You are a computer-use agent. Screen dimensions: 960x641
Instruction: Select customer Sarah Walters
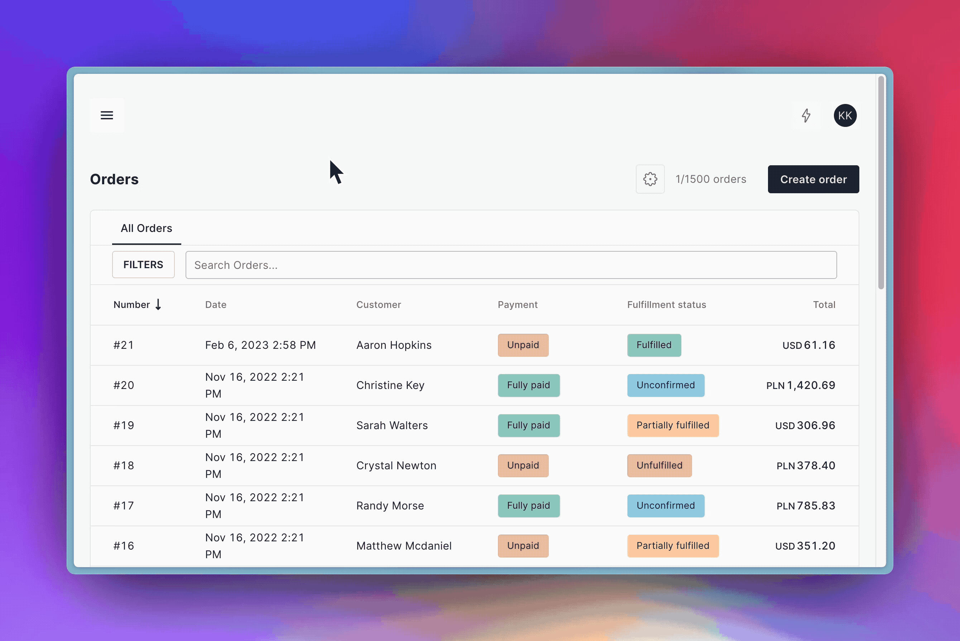(392, 425)
